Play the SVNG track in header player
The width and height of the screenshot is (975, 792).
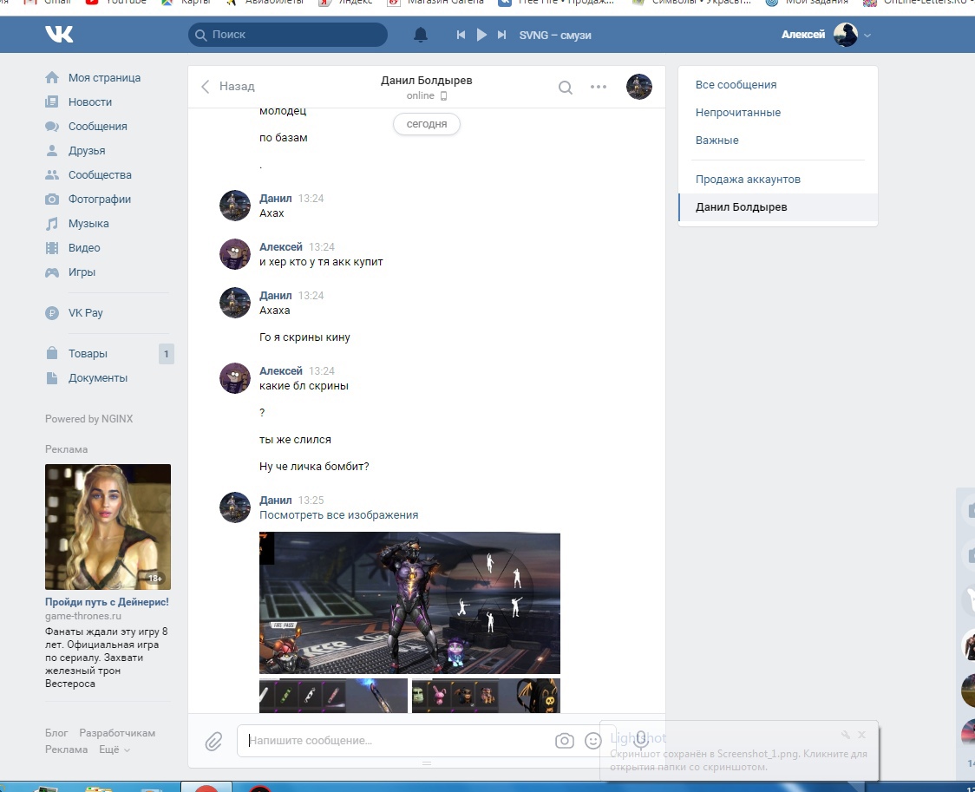pyautogui.click(x=481, y=35)
